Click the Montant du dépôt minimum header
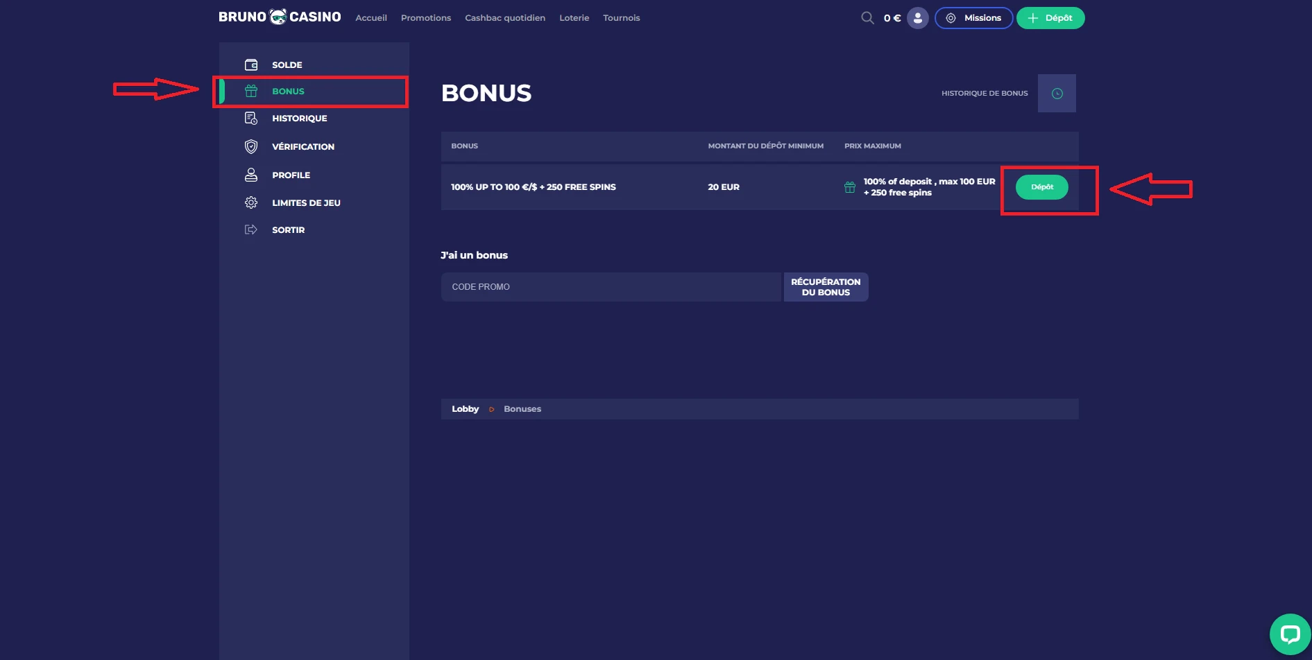This screenshot has height=660, width=1312. click(x=766, y=146)
